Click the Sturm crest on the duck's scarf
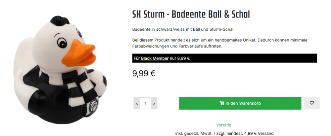The height and width of the screenshot is (136, 331). pyautogui.click(x=93, y=104)
